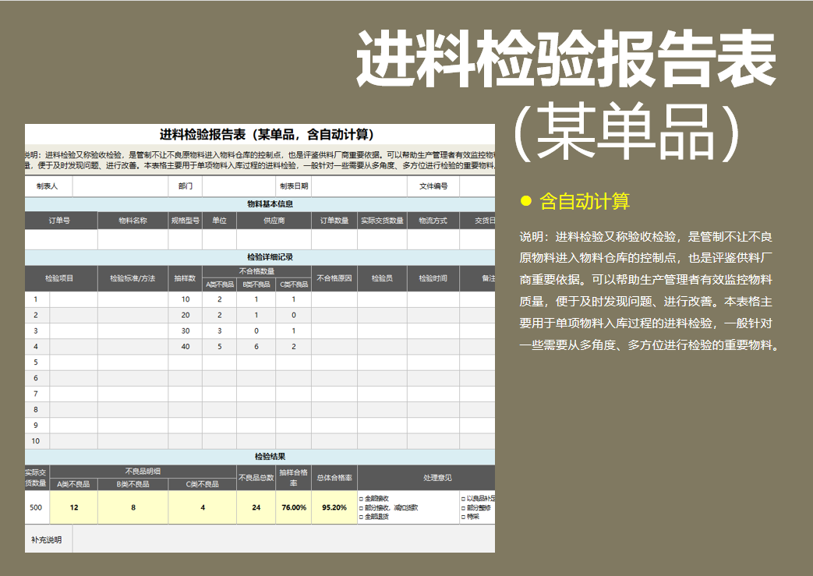813x576 pixels.
Task: Click the empty field next to 部门
Action: pyautogui.click(x=239, y=186)
